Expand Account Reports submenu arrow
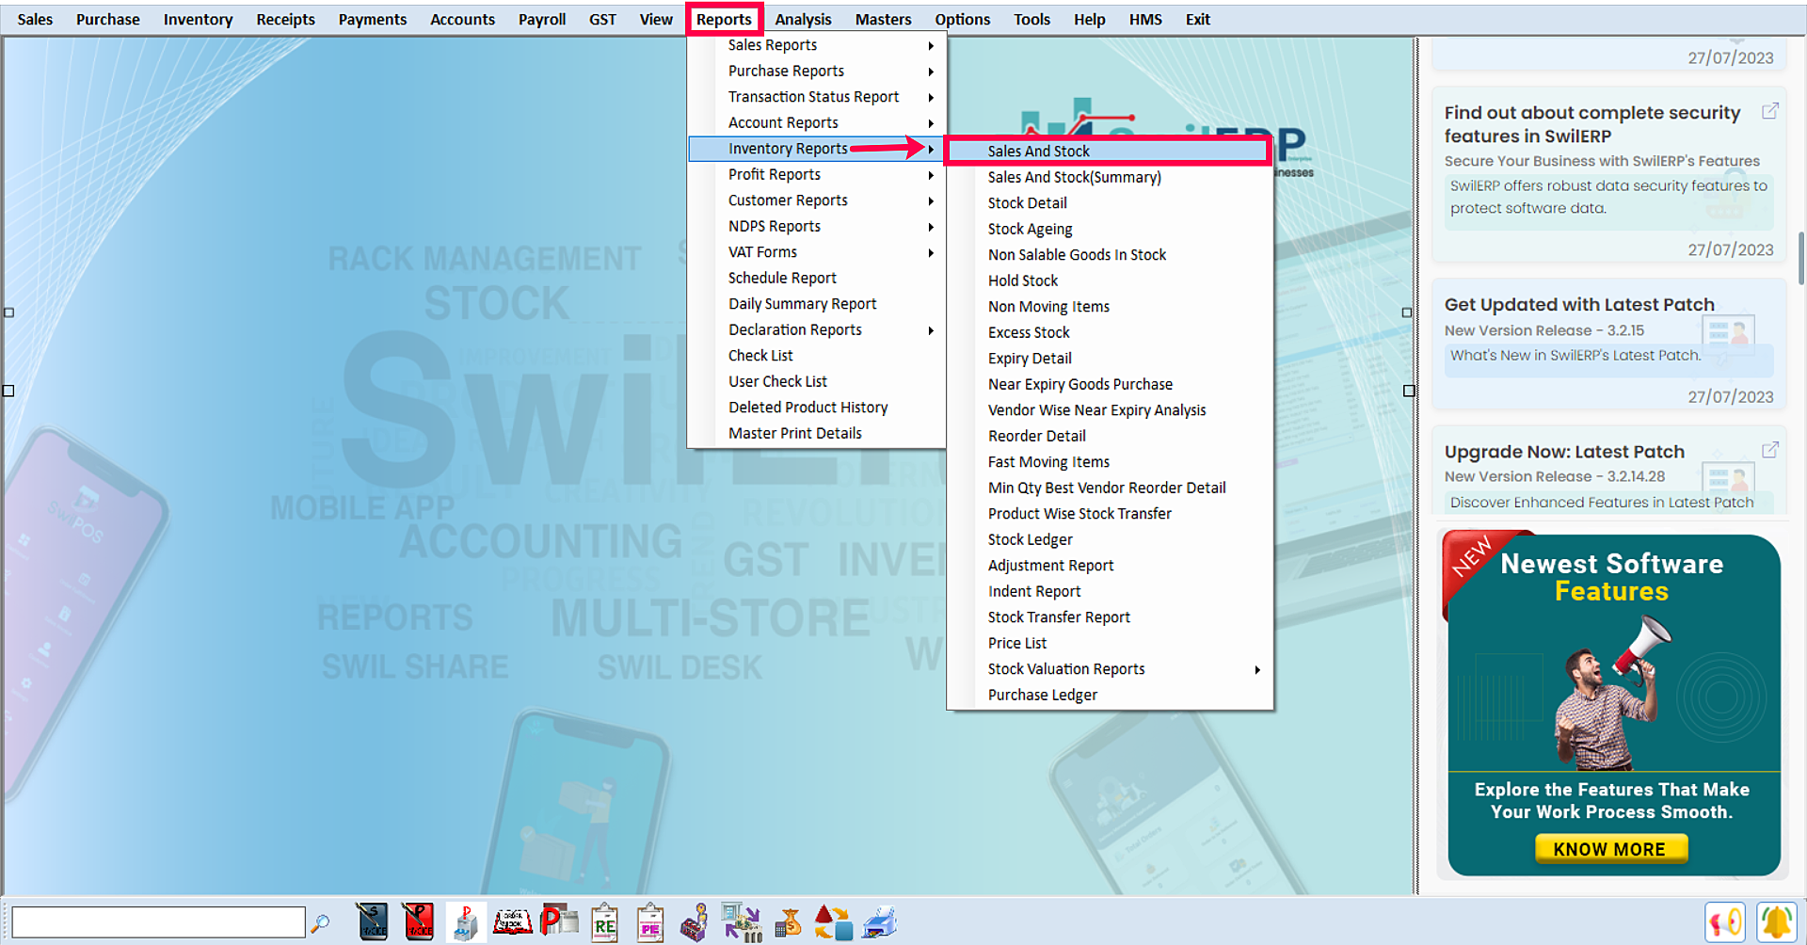1807x945 pixels. pyautogui.click(x=931, y=123)
